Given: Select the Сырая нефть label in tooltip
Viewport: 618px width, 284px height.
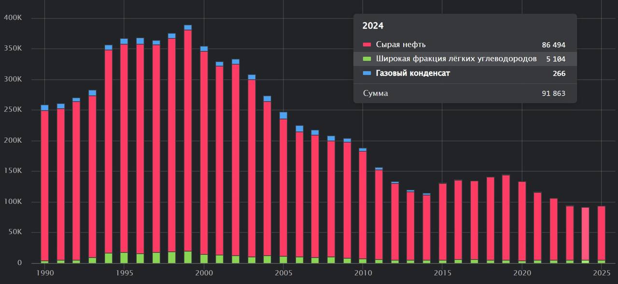Looking at the screenshot, I should click(x=401, y=45).
